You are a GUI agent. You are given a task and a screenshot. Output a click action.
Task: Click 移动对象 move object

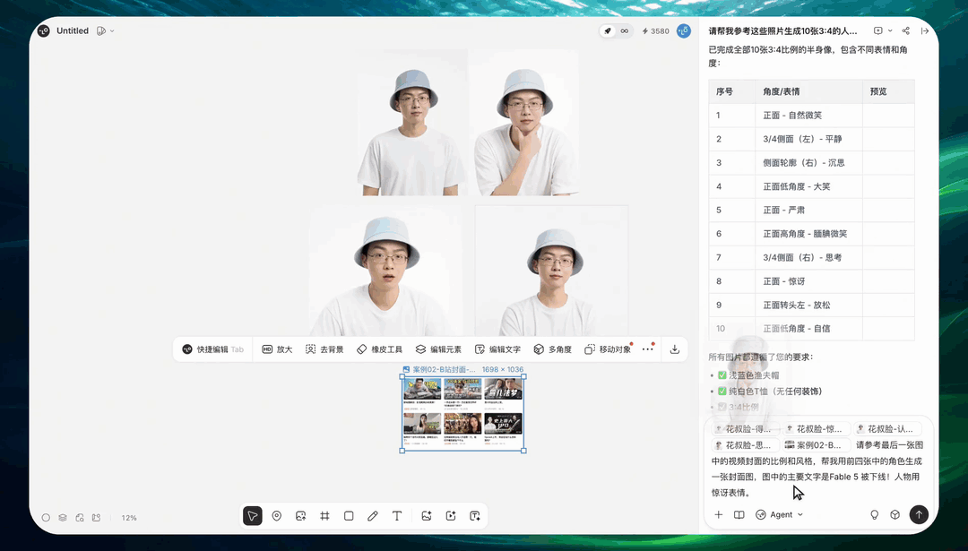[608, 349]
